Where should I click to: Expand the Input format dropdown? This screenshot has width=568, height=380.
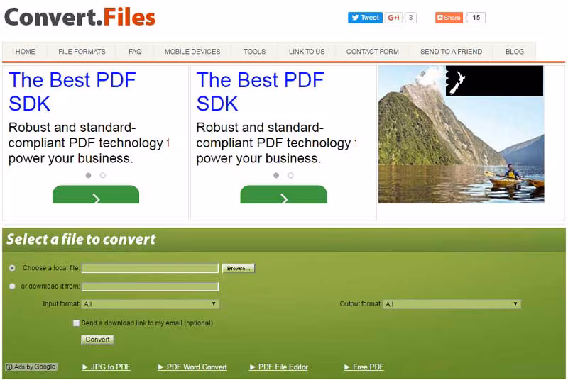click(x=151, y=303)
